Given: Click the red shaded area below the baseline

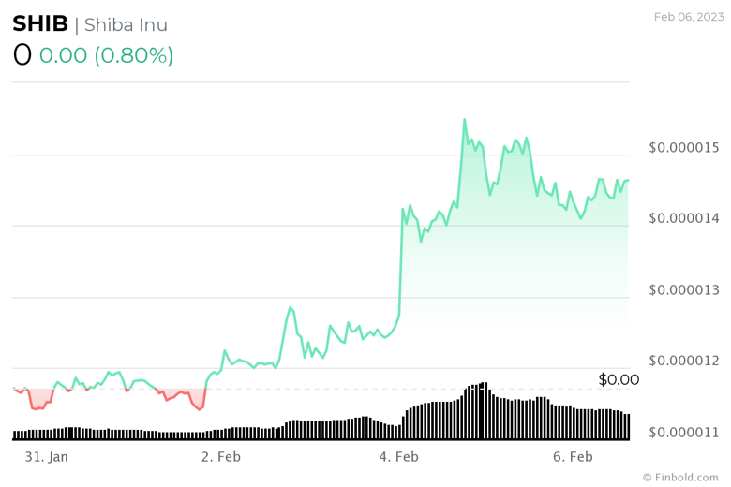Looking at the screenshot, I should point(37,401).
